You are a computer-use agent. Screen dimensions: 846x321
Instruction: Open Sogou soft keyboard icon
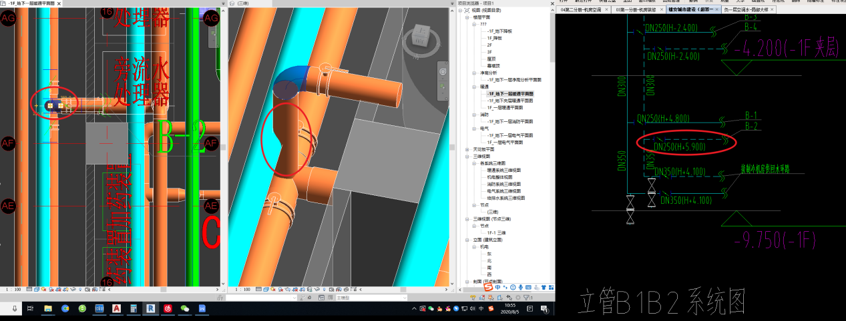(x=528, y=287)
